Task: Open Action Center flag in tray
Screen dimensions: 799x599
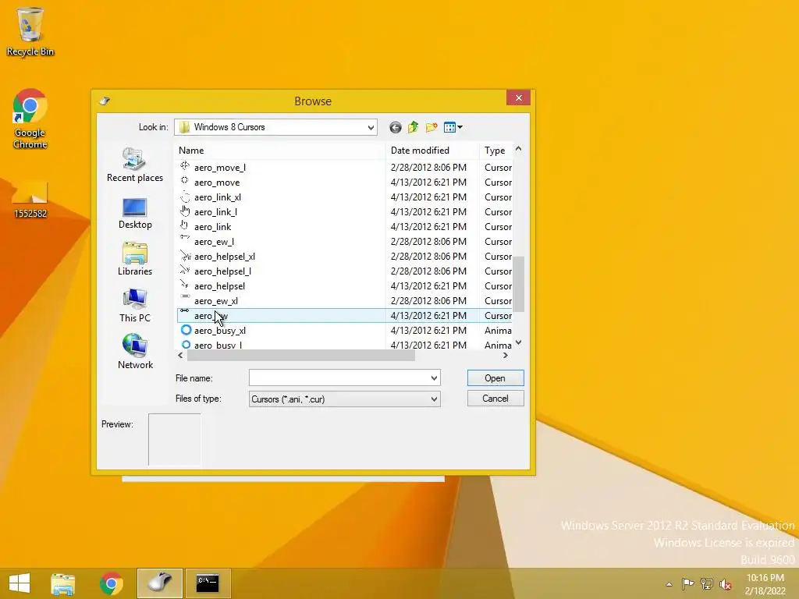Action: click(x=687, y=584)
